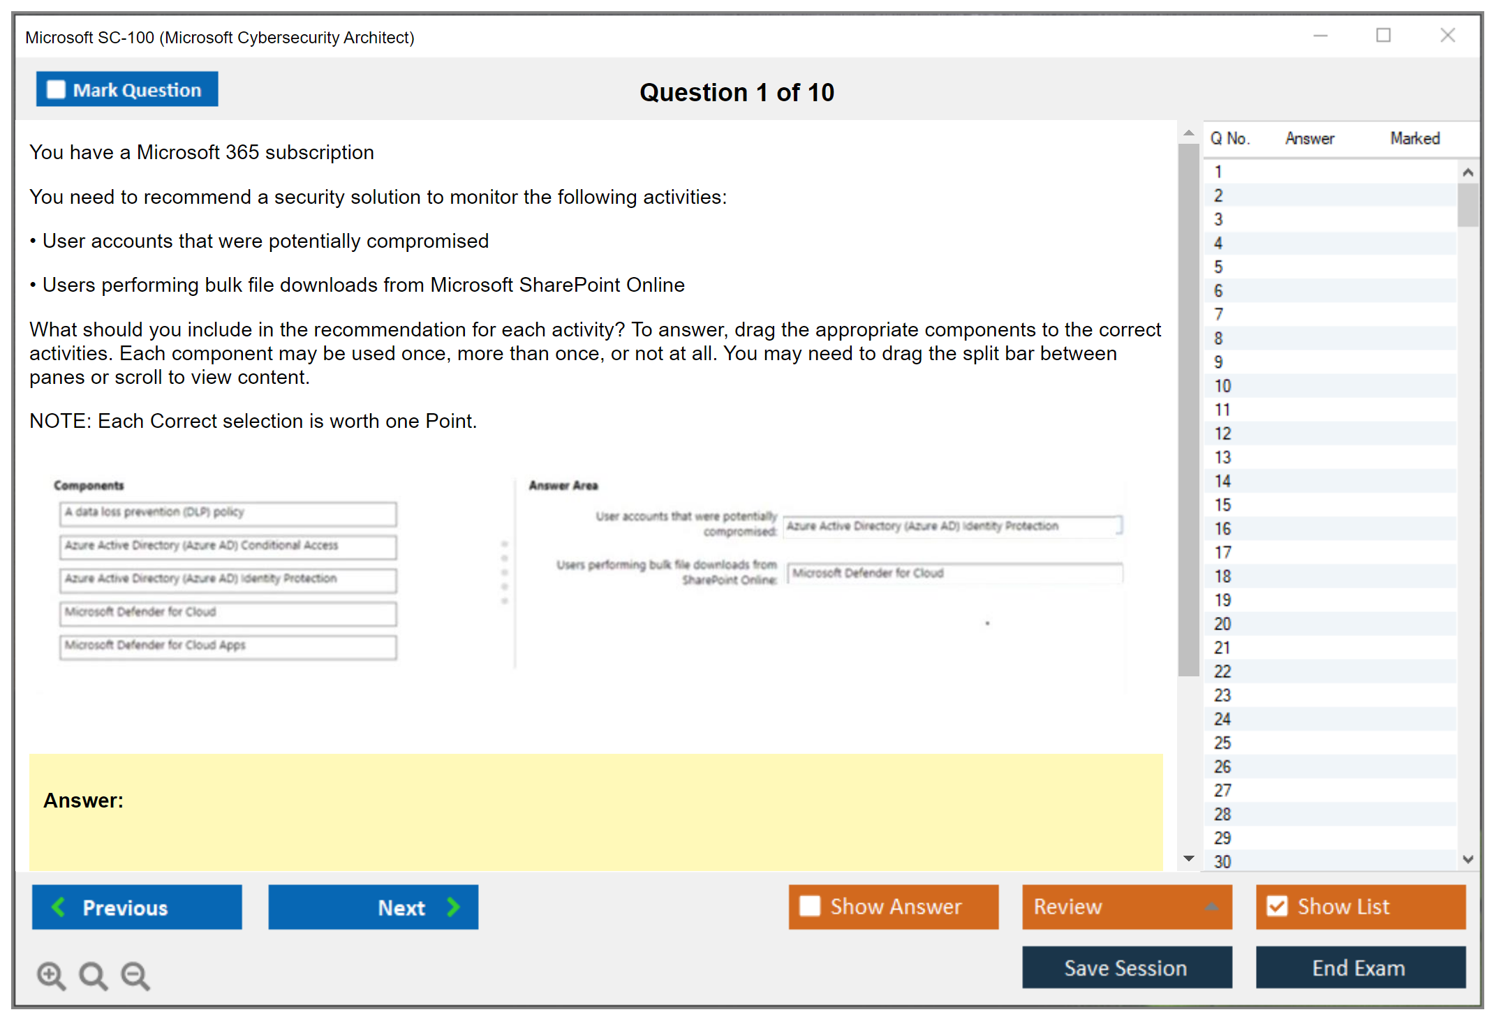This screenshot has height=1026, width=1501.
Task: Click the End Exam button
Action: pos(1359,967)
